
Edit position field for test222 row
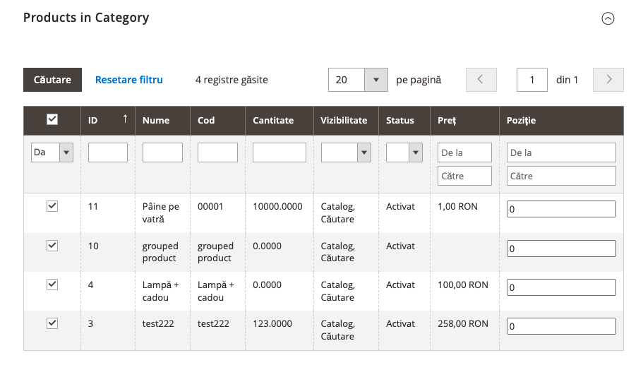pyautogui.click(x=561, y=326)
